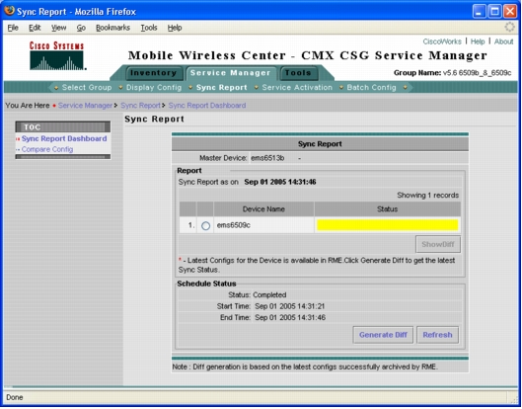Click the Device Name column header

[x=263, y=209]
